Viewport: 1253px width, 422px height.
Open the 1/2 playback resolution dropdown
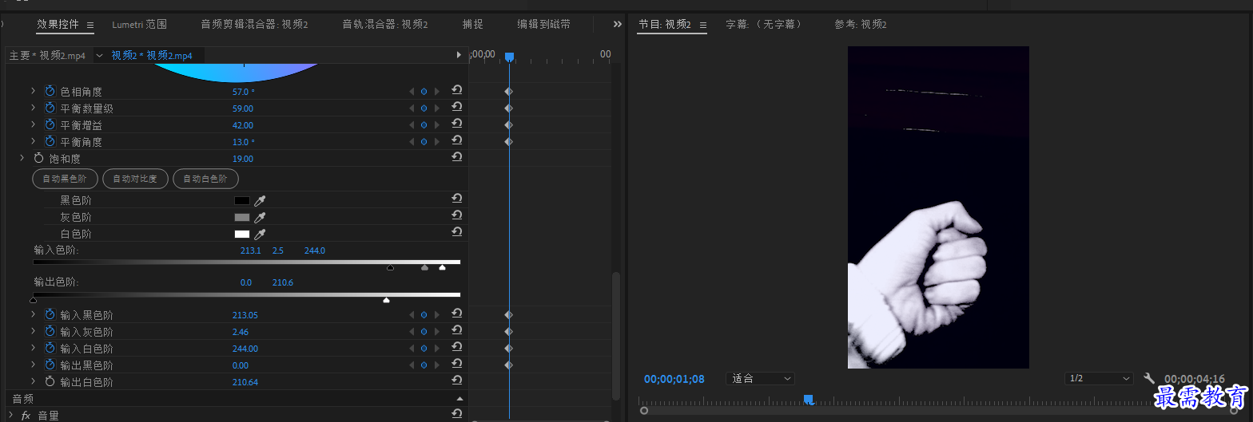(x=1099, y=378)
